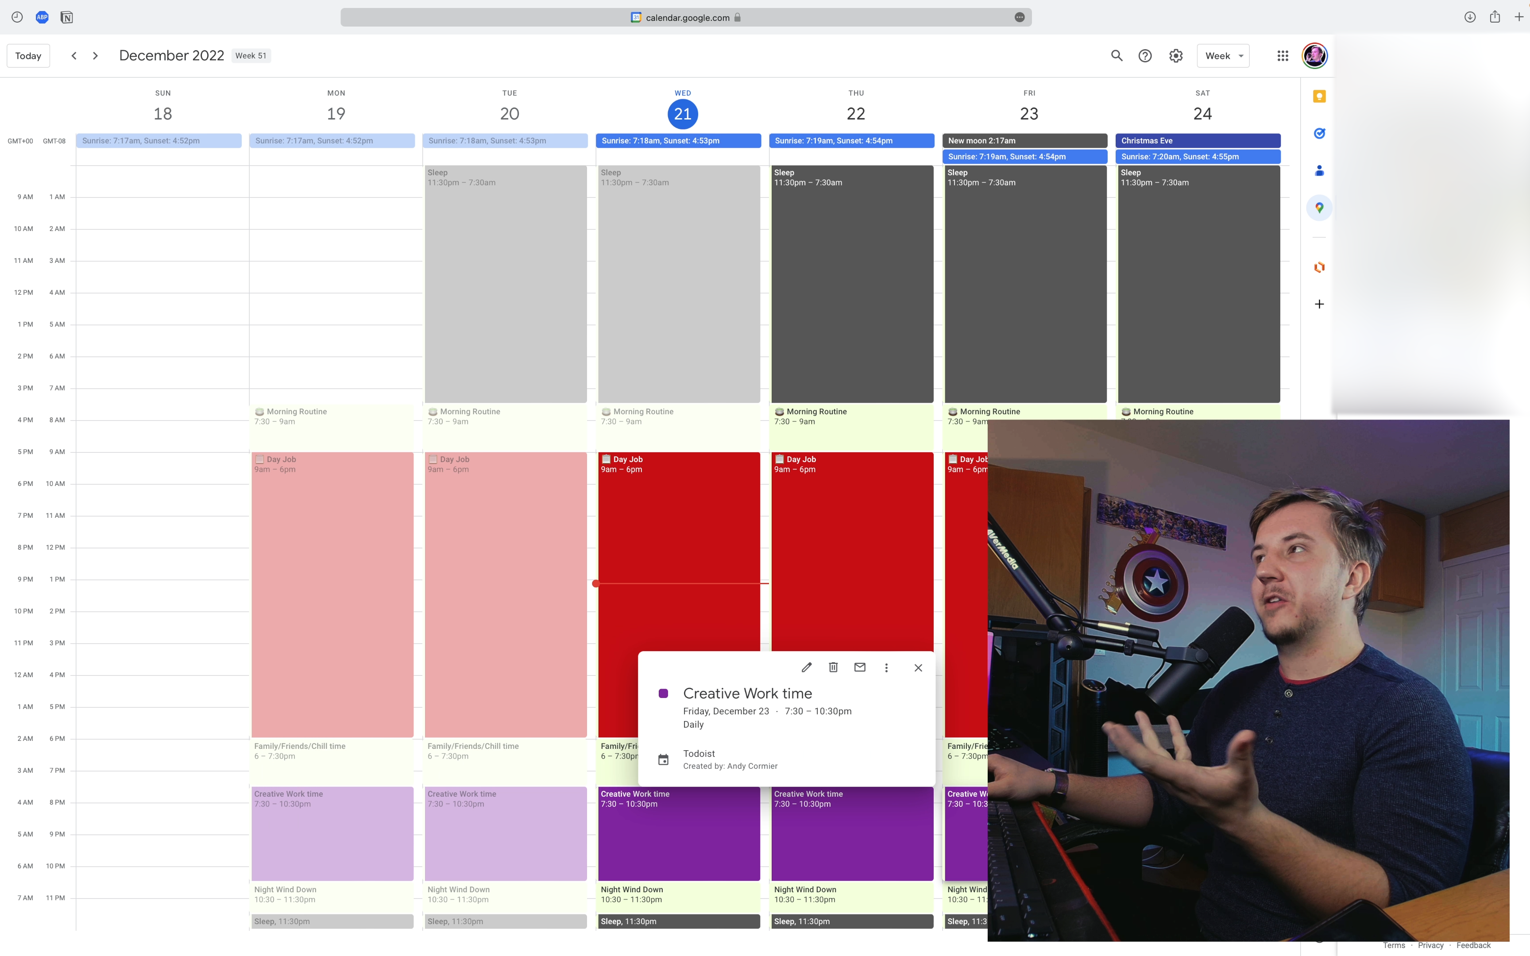Open the Settings gear menu

pos(1175,56)
